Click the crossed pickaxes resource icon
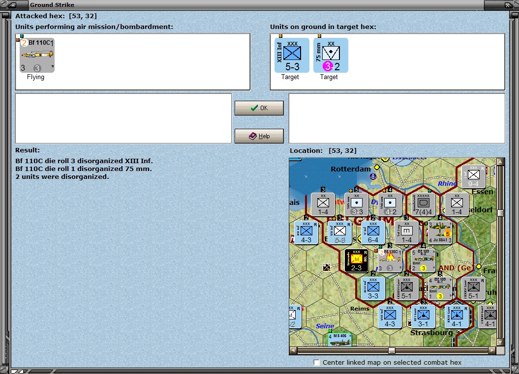This screenshot has width=519, height=374. 327,267
